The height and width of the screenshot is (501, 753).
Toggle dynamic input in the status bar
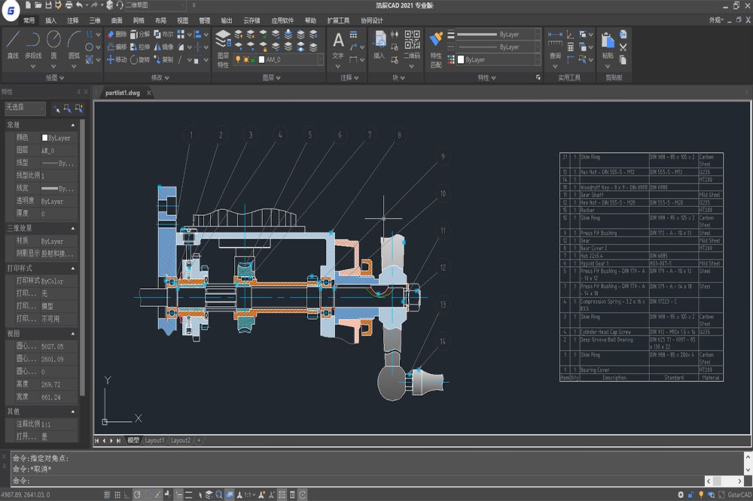(178, 495)
